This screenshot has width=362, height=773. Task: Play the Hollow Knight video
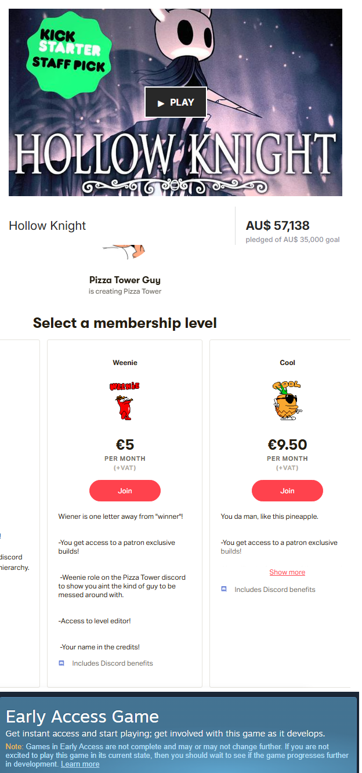point(175,102)
